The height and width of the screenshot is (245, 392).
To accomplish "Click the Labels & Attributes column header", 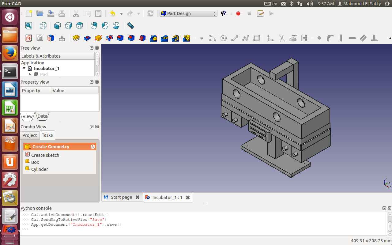I will click(x=57, y=56).
